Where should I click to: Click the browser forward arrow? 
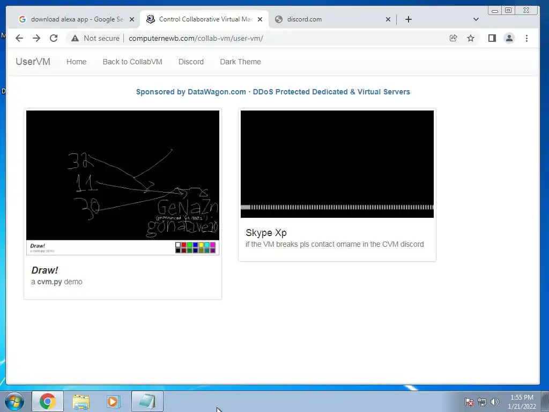coord(36,38)
